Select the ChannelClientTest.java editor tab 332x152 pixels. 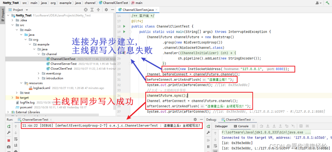point(138,10)
